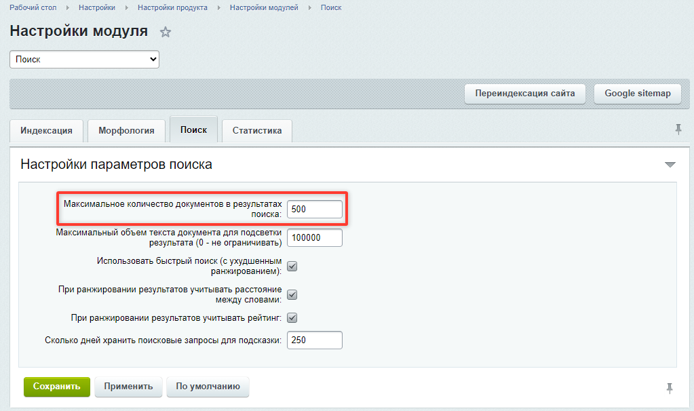Click the Настройки параметров поиска heading
The width and height of the screenshot is (694, 411).
point(117,164)
